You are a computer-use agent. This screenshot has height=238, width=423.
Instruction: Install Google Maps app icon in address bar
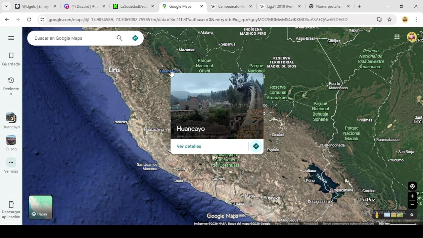[x=380, y=20]
